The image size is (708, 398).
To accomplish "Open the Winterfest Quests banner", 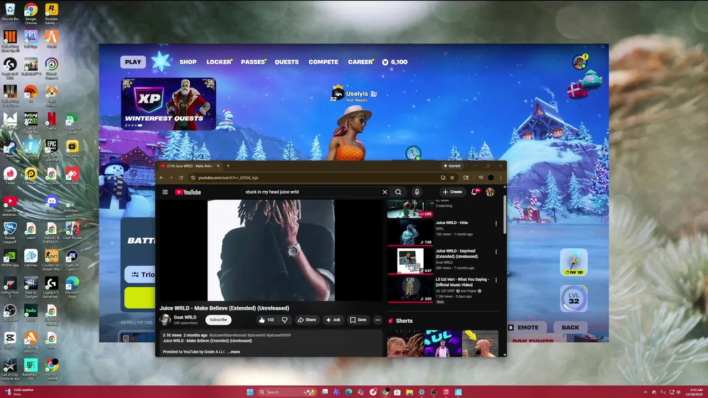I will coord(169,104).
